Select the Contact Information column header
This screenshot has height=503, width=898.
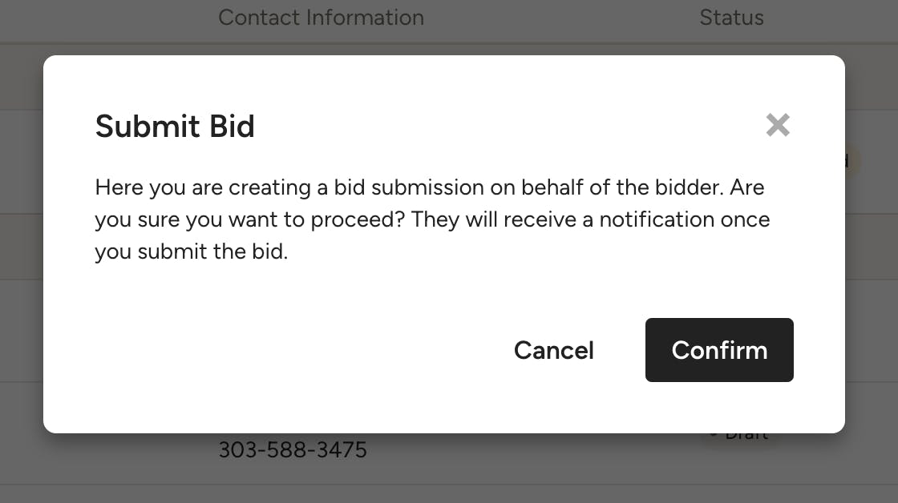tap(321, 18)
